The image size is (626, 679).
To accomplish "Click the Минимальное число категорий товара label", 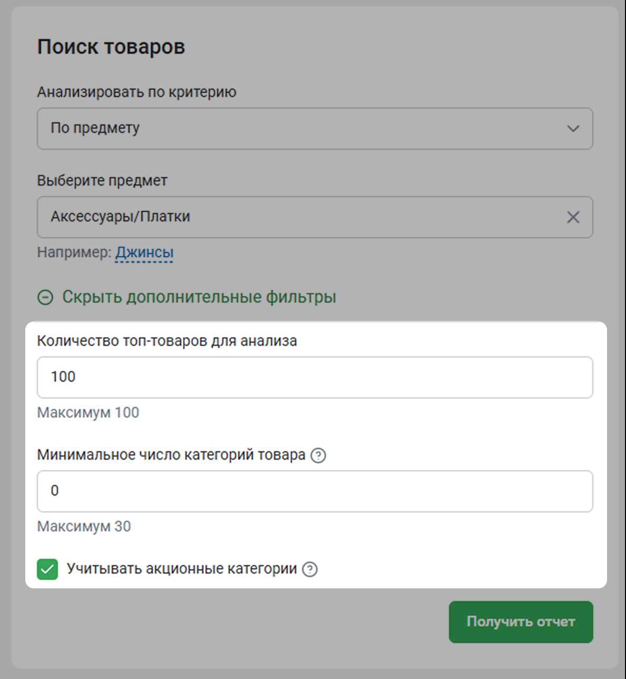I will click(x=171, y=455).
